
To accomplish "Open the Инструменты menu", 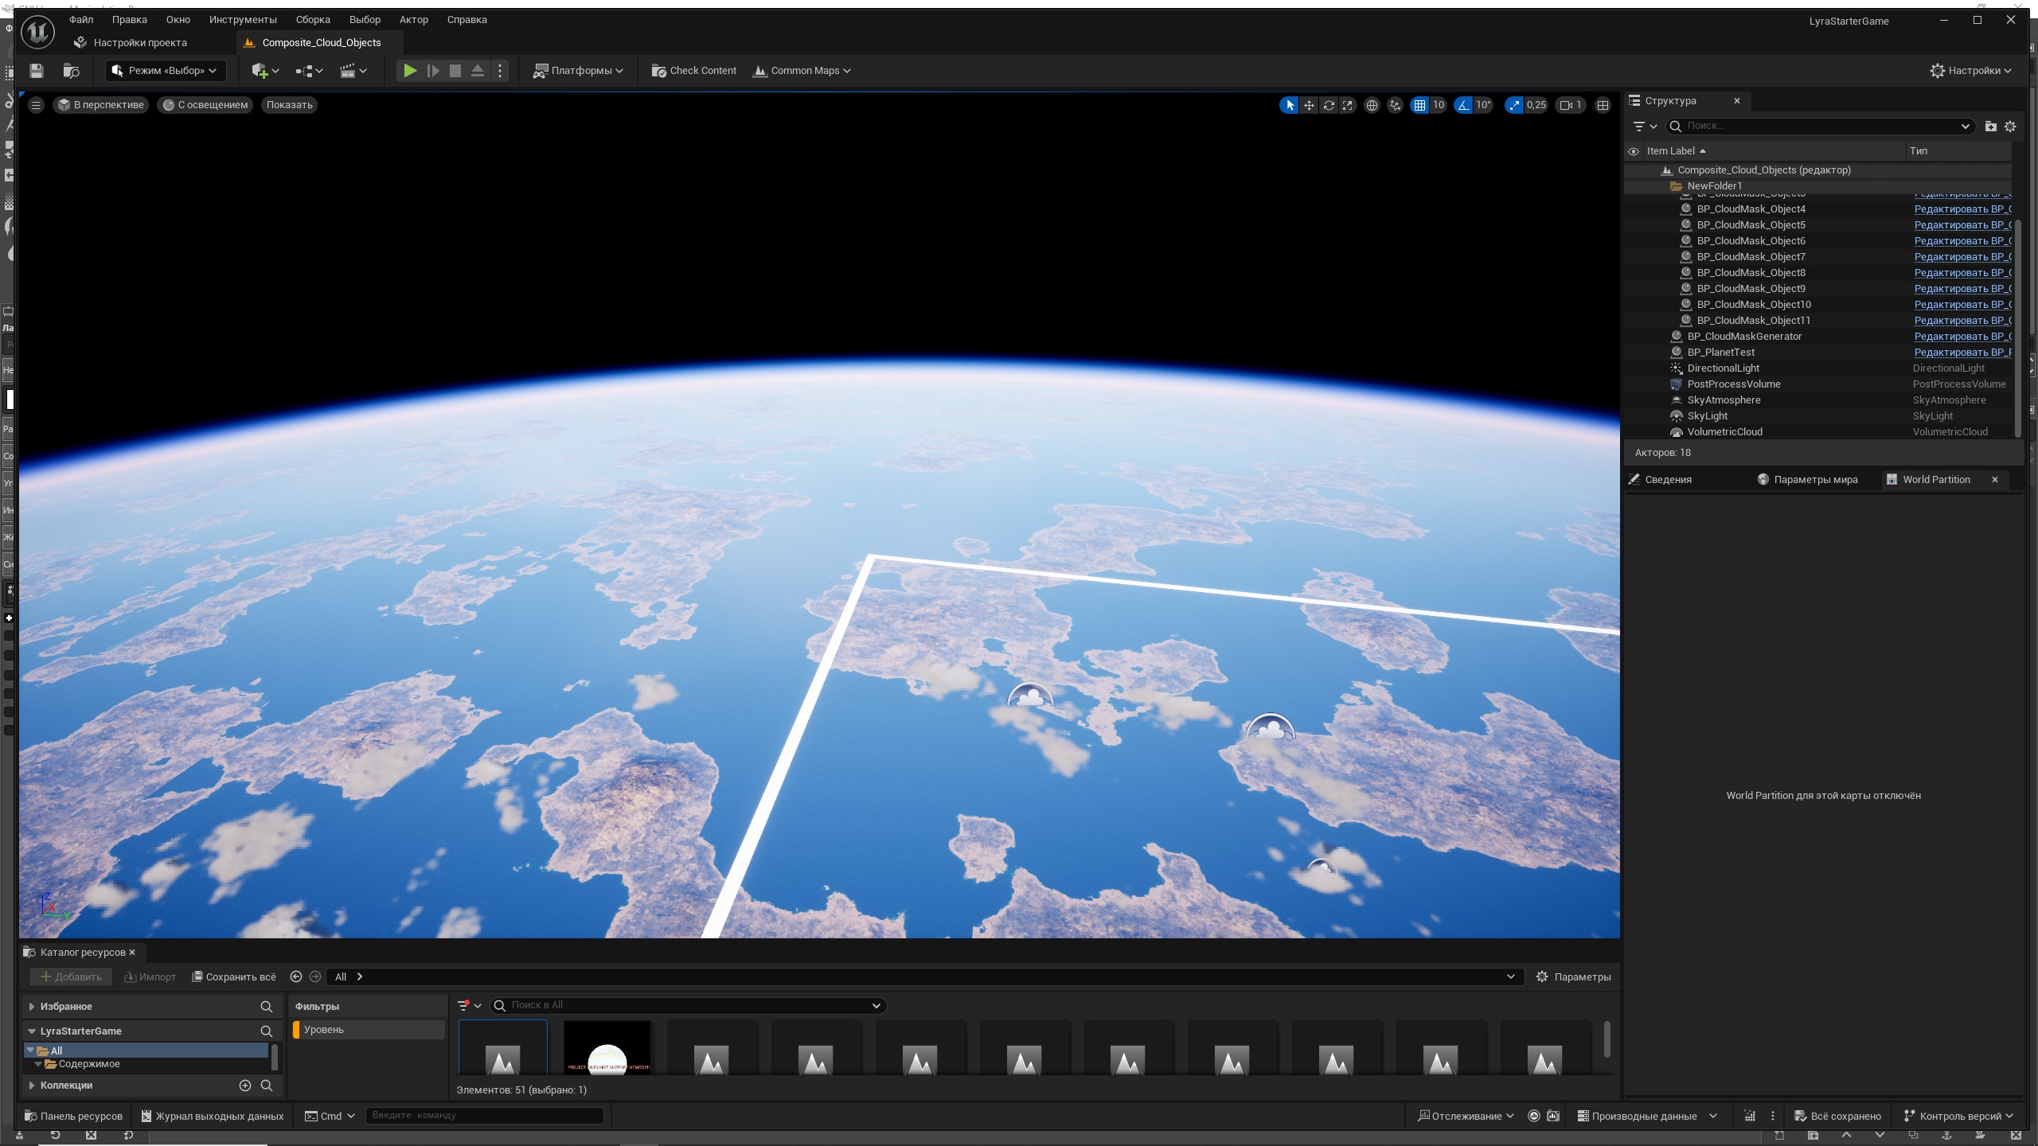I will point(243,20).
